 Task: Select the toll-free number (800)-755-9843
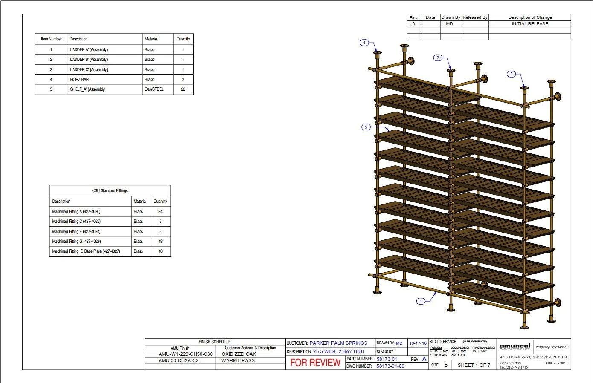coord(556,363)
